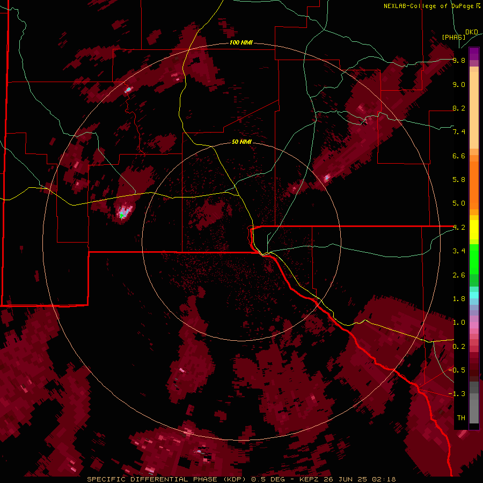The image size is (483, 483).
Task: Click the [PHAS] label near the scale
Action: (x=453, y=37)
